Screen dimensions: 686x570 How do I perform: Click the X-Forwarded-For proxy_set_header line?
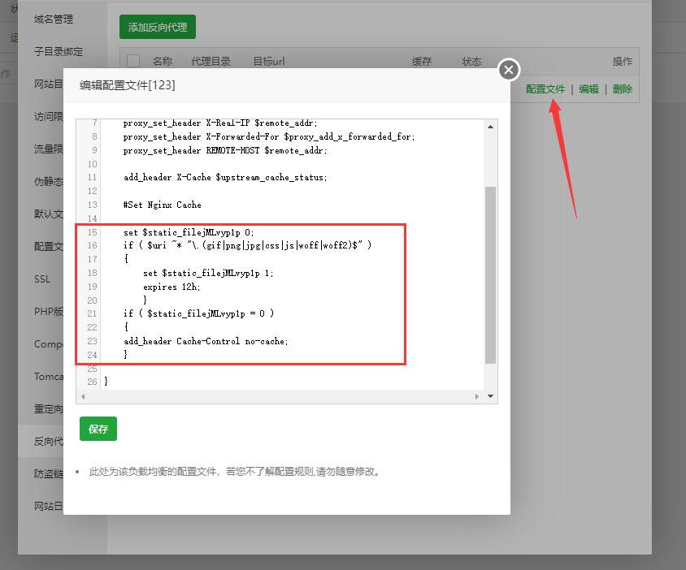[268, 137]
